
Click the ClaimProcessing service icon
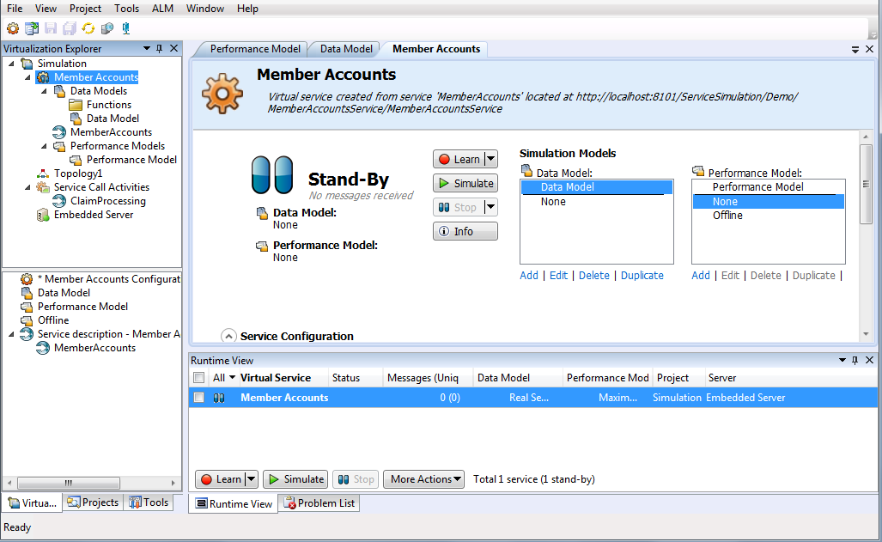pyautogui.click(x=59, y=201)
